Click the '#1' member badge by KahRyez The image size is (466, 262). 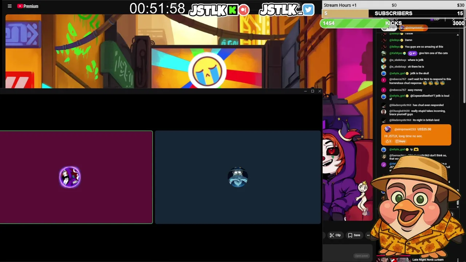(x=413, y=53)
